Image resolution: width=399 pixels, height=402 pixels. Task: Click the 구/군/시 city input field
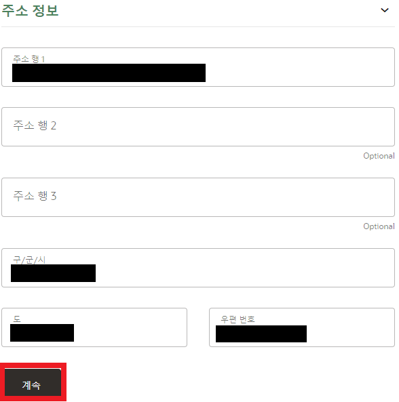tap(198, 268)
